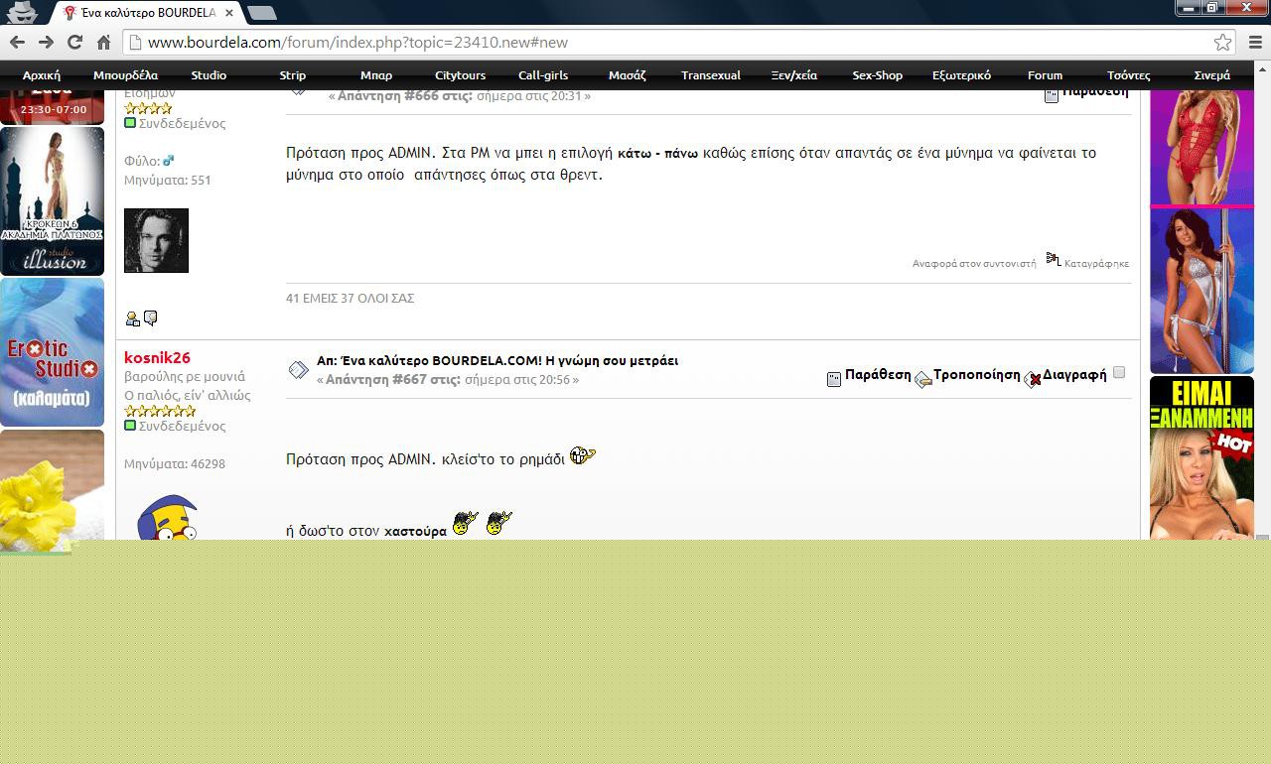Tick the checkbox beside Διαγραφή
This screenshot has width=1271, height=764.
(x=1119, y=373)
